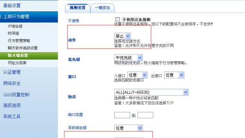Switch to the 规则设置 tab
This screenshot has width=245, height=138.
click(78, 8)
